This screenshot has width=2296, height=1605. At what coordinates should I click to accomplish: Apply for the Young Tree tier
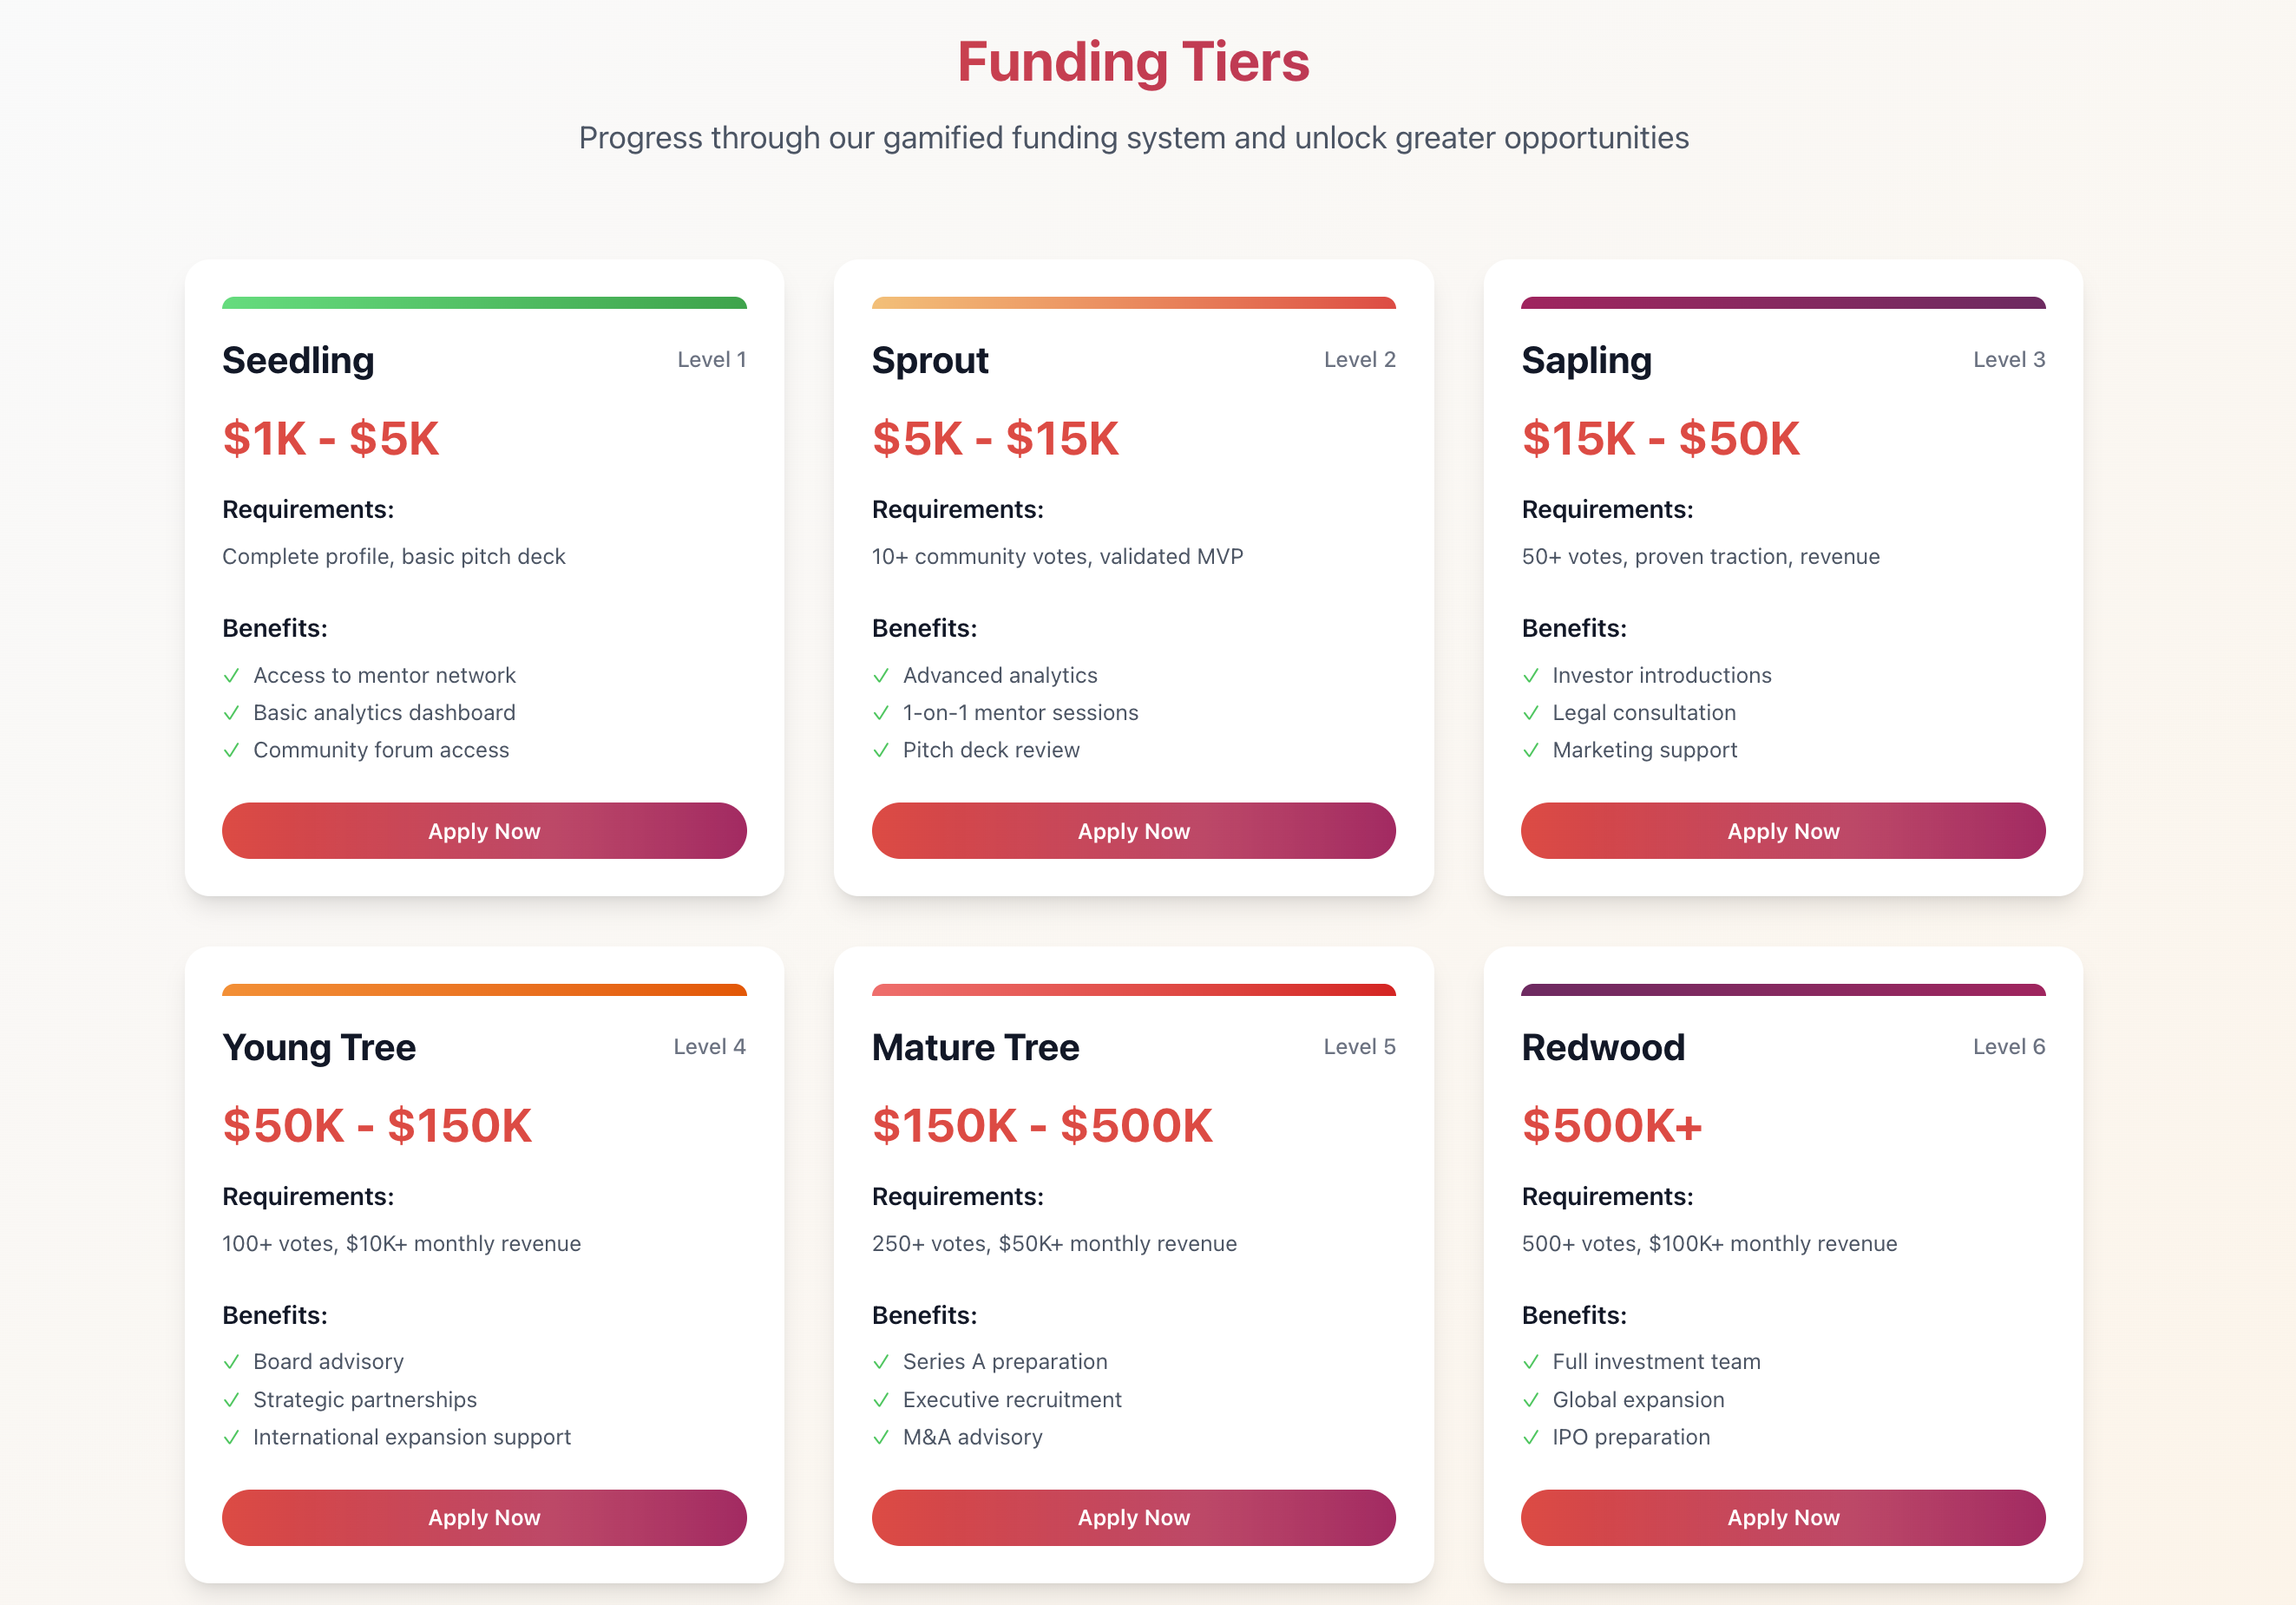484,1517
